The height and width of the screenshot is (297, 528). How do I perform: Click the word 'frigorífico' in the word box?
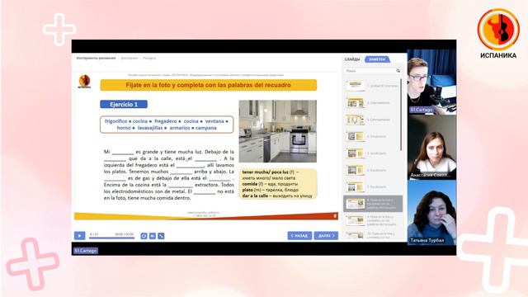point(115,121)
